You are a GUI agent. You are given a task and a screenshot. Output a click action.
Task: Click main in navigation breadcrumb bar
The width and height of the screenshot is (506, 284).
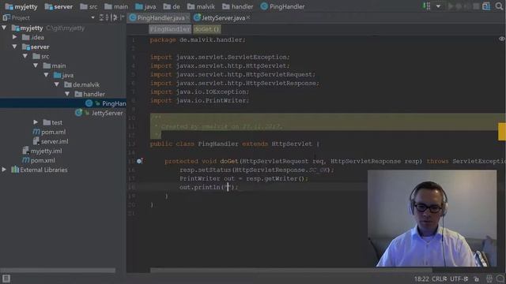click(x=116, y=6)
